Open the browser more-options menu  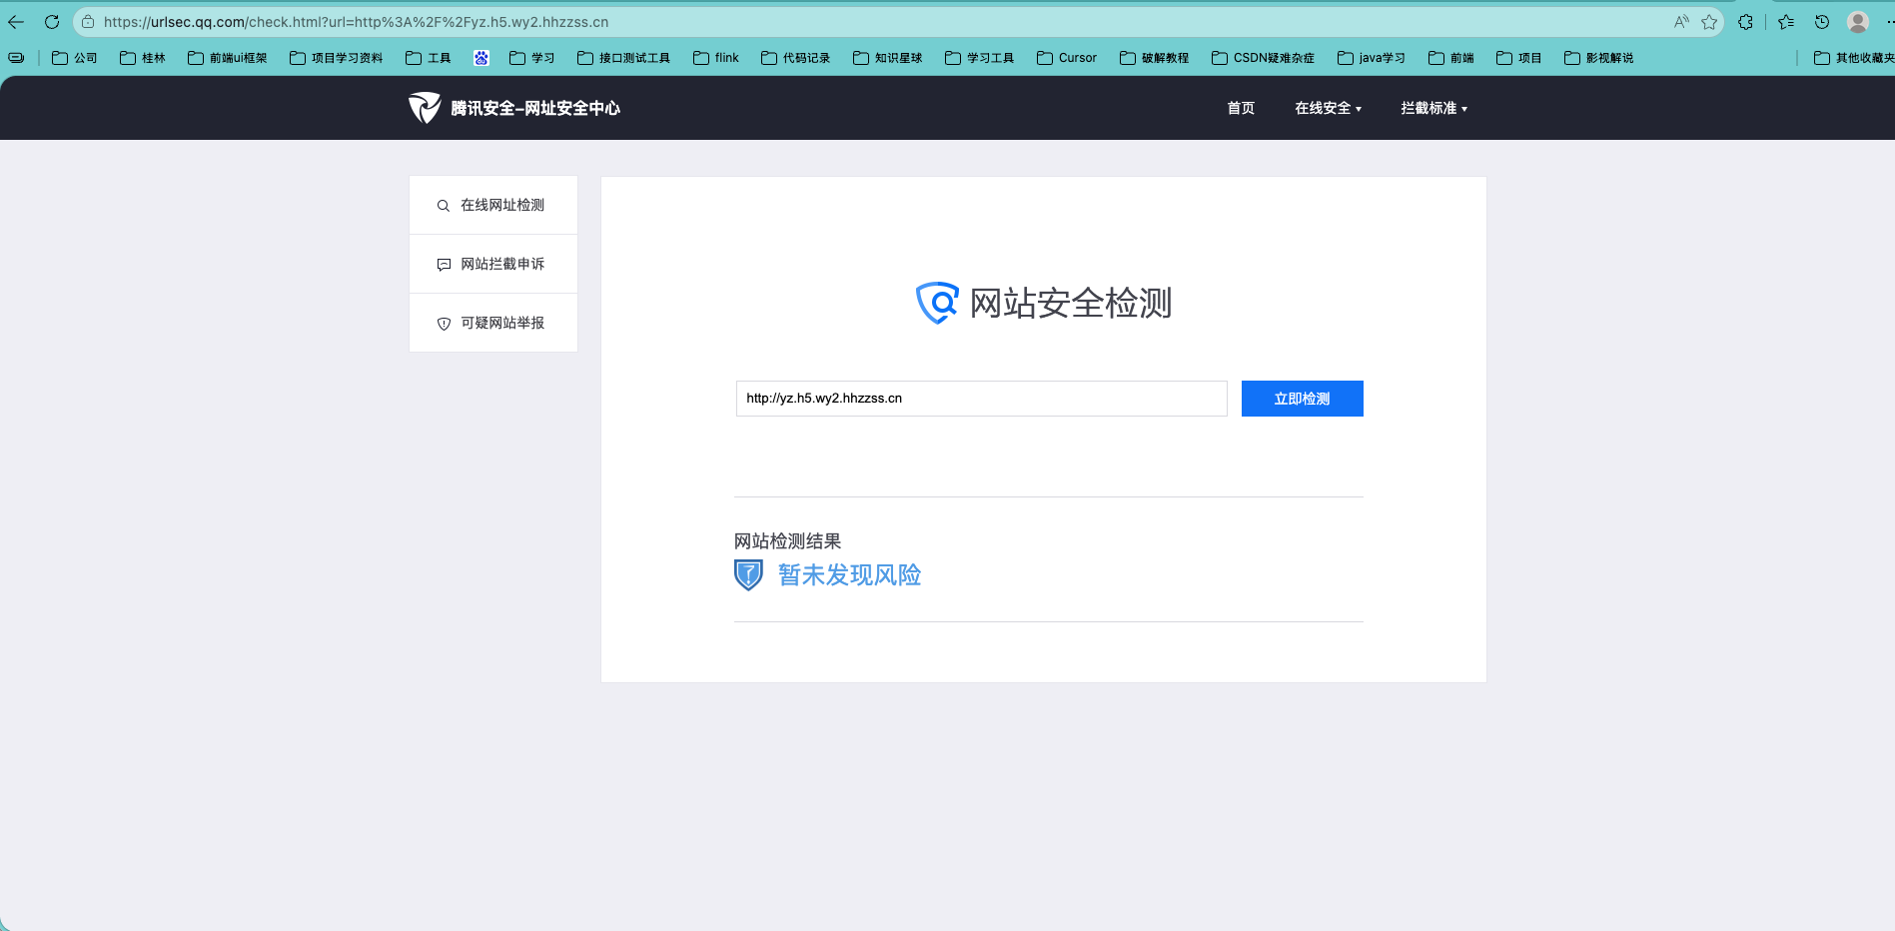tap(1889, 22)
